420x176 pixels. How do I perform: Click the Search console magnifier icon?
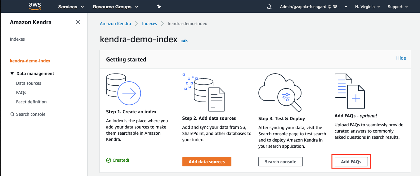coord(12,114)
